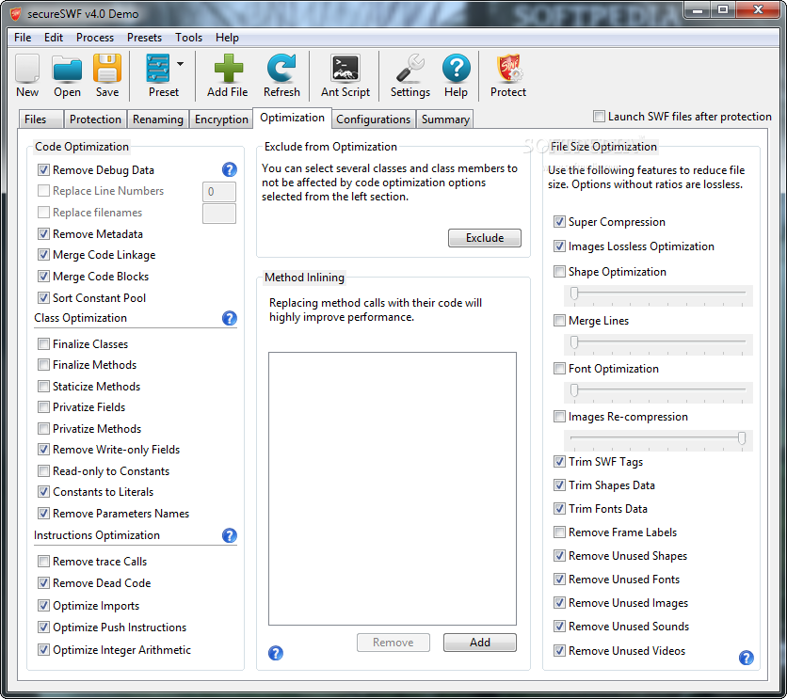Click the Open folder toolbar icon

pos(67,68)
